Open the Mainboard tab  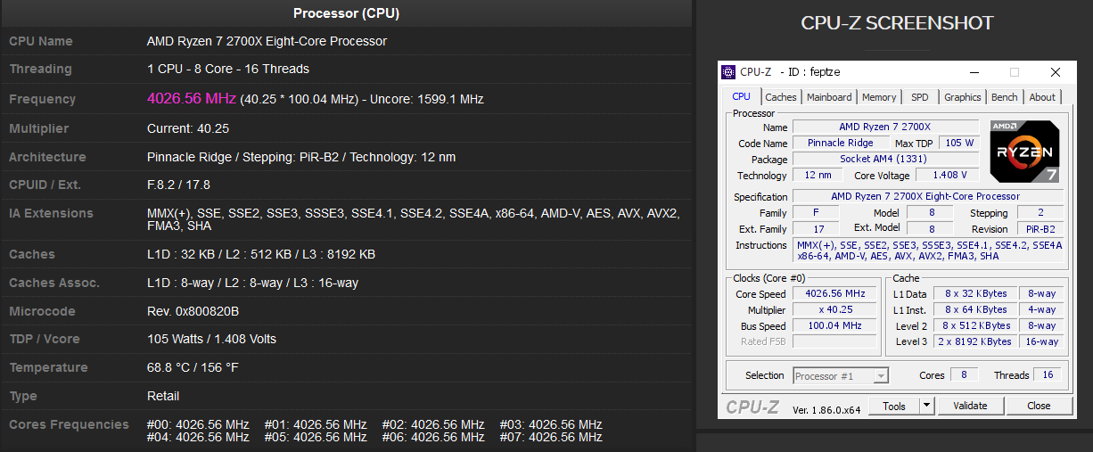pos(829,97)
